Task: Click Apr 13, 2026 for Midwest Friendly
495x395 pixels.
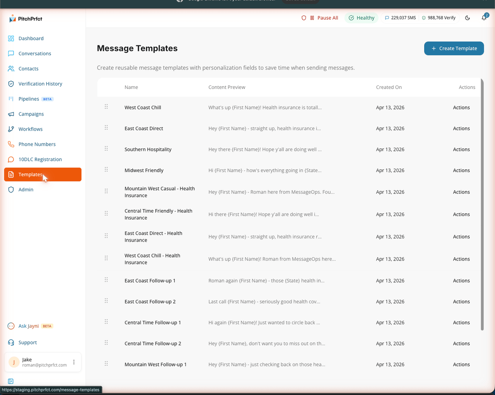Action: (390, 170)
